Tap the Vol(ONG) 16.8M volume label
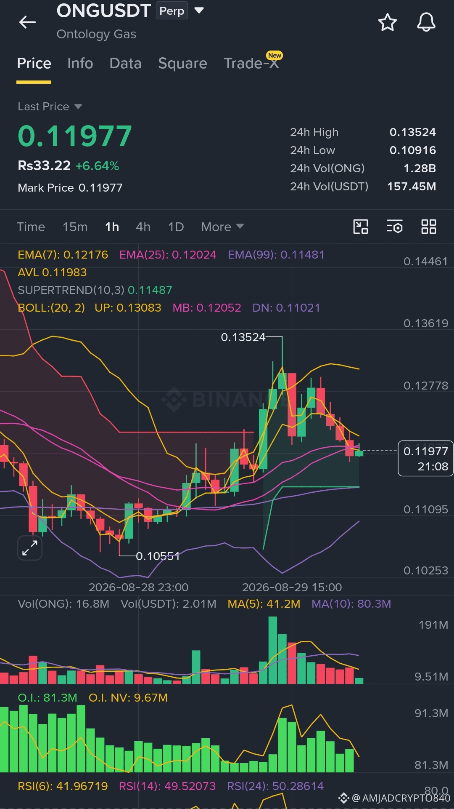Image resolution: width=454 pixels, height=809 pixels. click(x=63, y=604)
